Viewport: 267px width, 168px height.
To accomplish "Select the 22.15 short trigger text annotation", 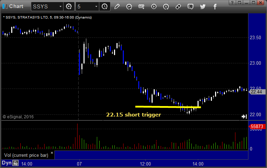I will (x=133, y=115).
